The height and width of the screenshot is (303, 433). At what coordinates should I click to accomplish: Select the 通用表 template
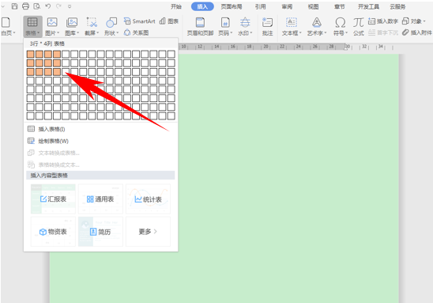click(x=100, y=199)
